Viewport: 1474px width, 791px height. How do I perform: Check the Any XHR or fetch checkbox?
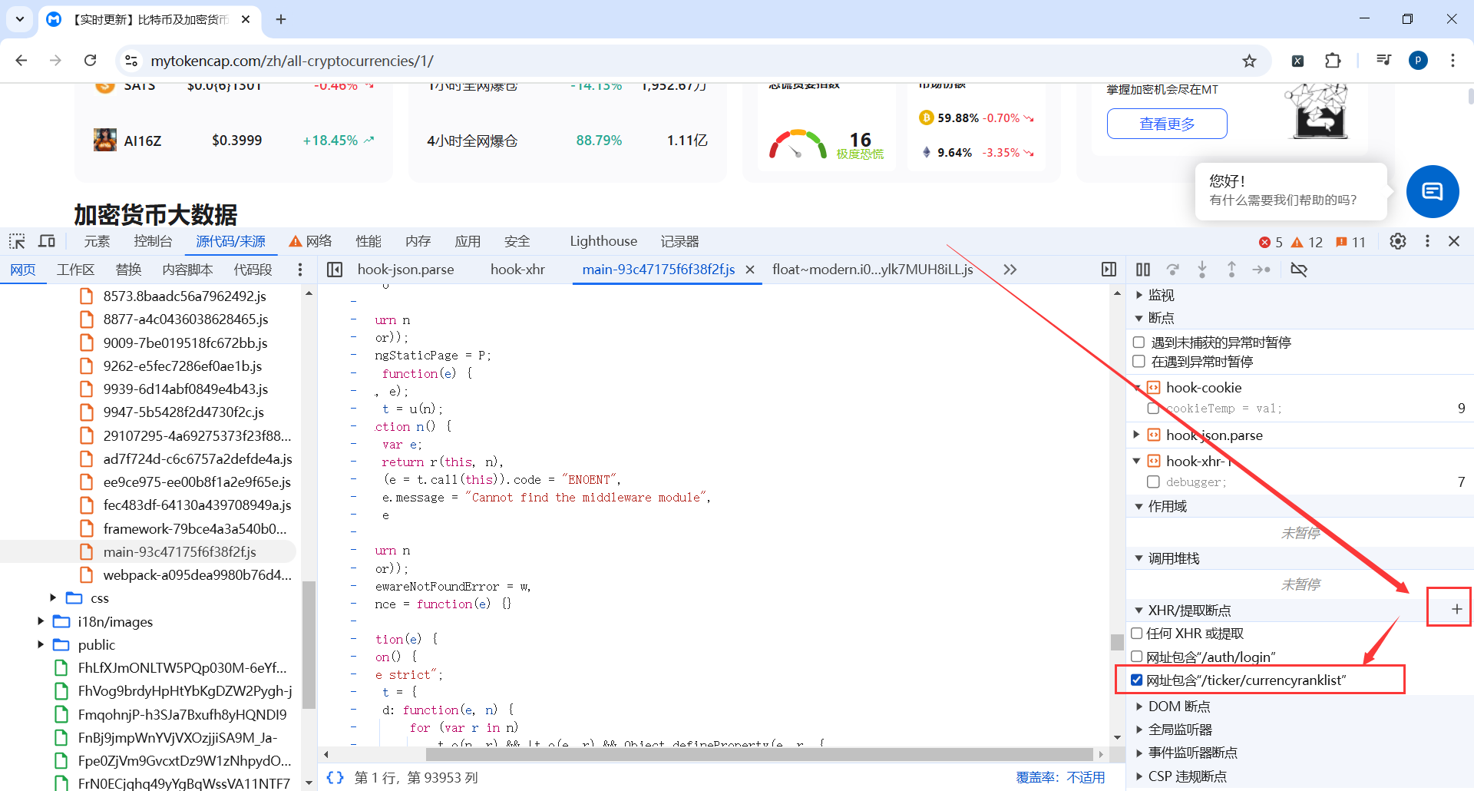click(1137, 634)
